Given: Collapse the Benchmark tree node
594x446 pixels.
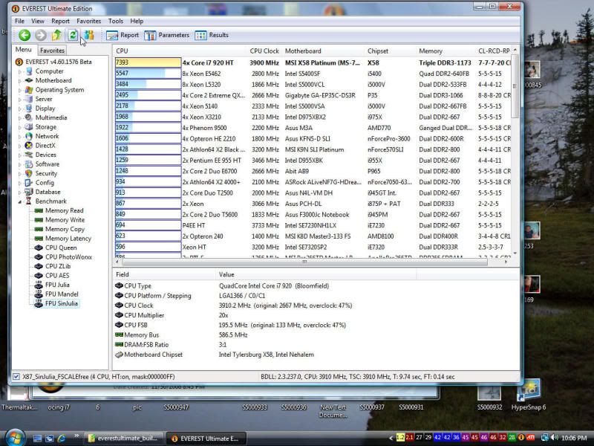Looking at the screenshot, I should point(20,201).
